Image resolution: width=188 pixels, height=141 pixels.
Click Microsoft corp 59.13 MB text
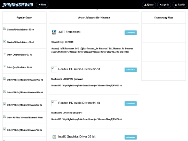coord(62,42)
